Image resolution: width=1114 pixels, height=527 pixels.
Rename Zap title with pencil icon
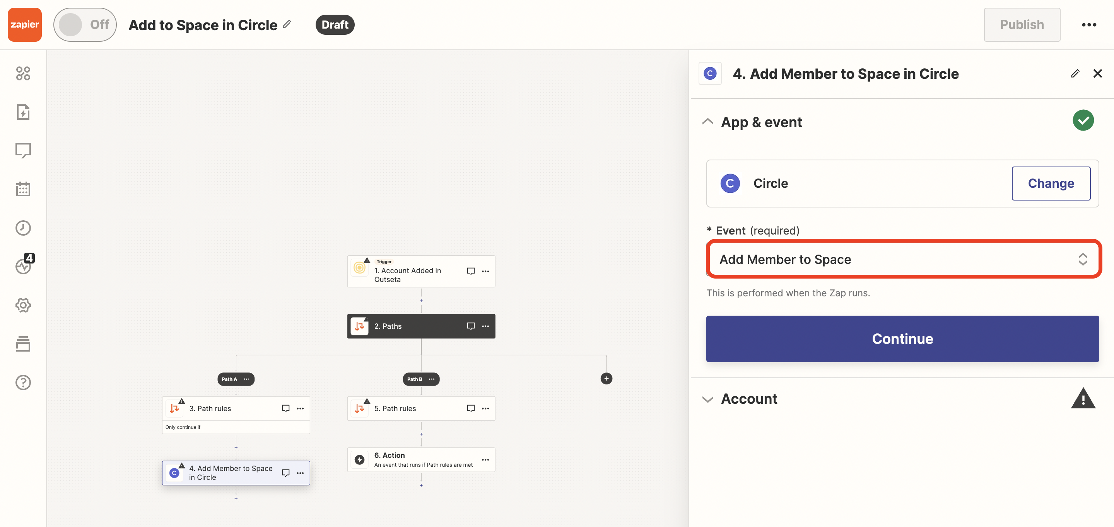(x=287, y=25)
